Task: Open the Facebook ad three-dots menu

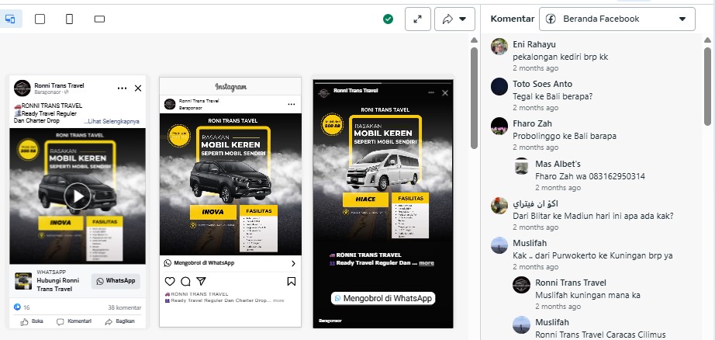Action: tap(123, 88)
